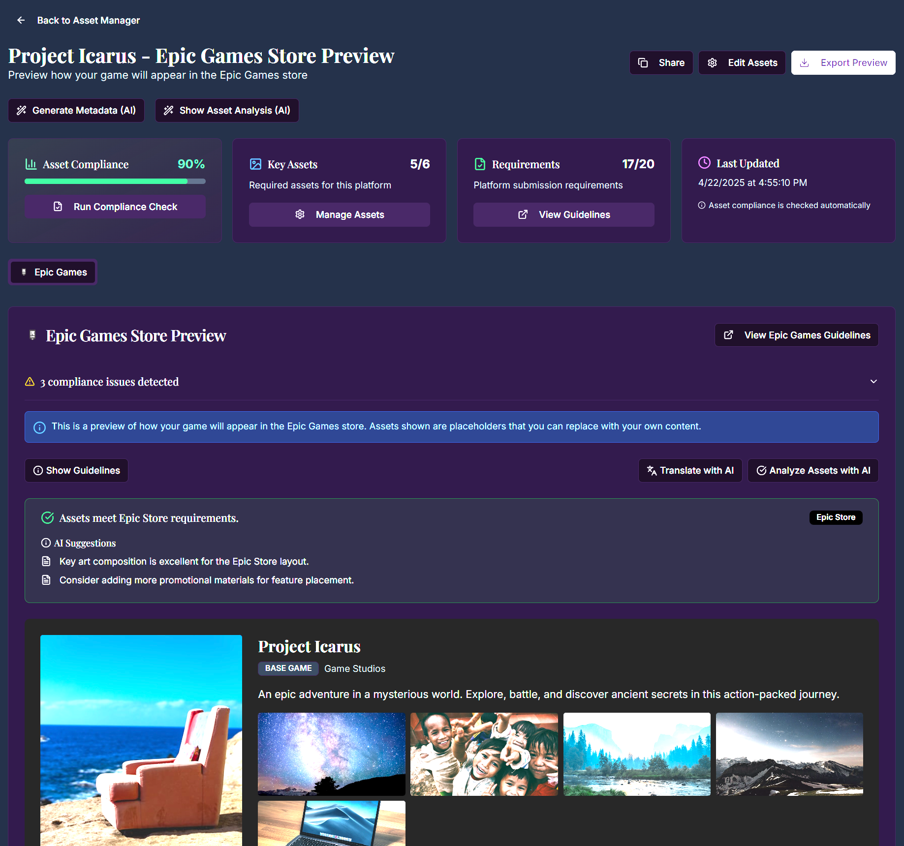This screenshot has width=904, height=846.
Task: Click the 90% compliance value
Action: [191, 164]
